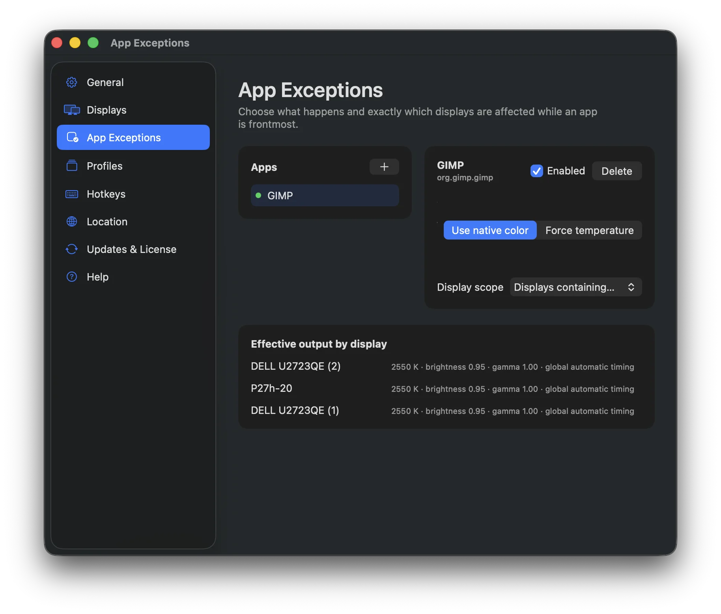Viewport: 721px width, 614px height.
Task: Delete the GIMP exception
Action: (617, 171)
